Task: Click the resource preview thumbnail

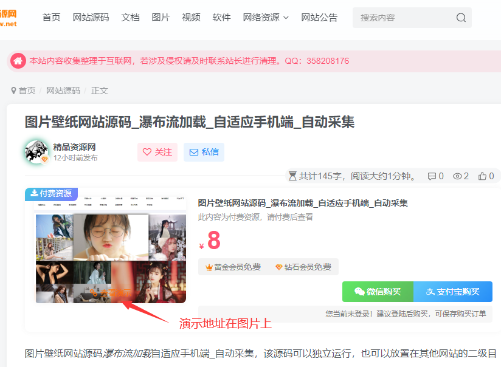Action: point(111,249)
